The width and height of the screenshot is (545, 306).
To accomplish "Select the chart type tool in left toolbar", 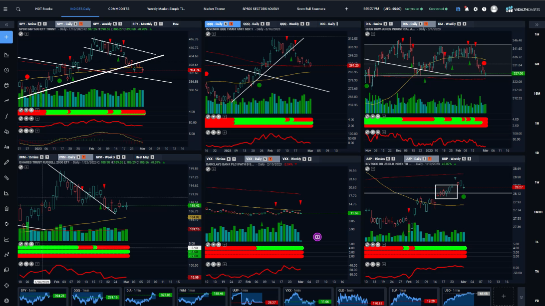I will click(6, 55).
